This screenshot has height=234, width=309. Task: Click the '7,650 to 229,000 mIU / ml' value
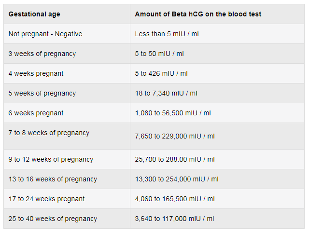coord(175,136)
